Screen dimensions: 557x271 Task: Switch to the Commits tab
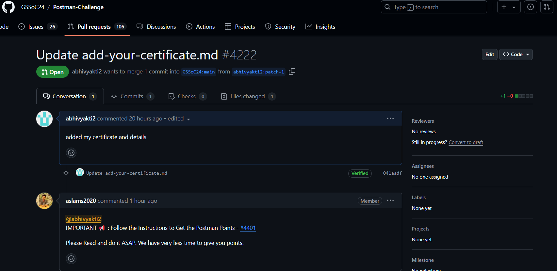click(132, 96)
